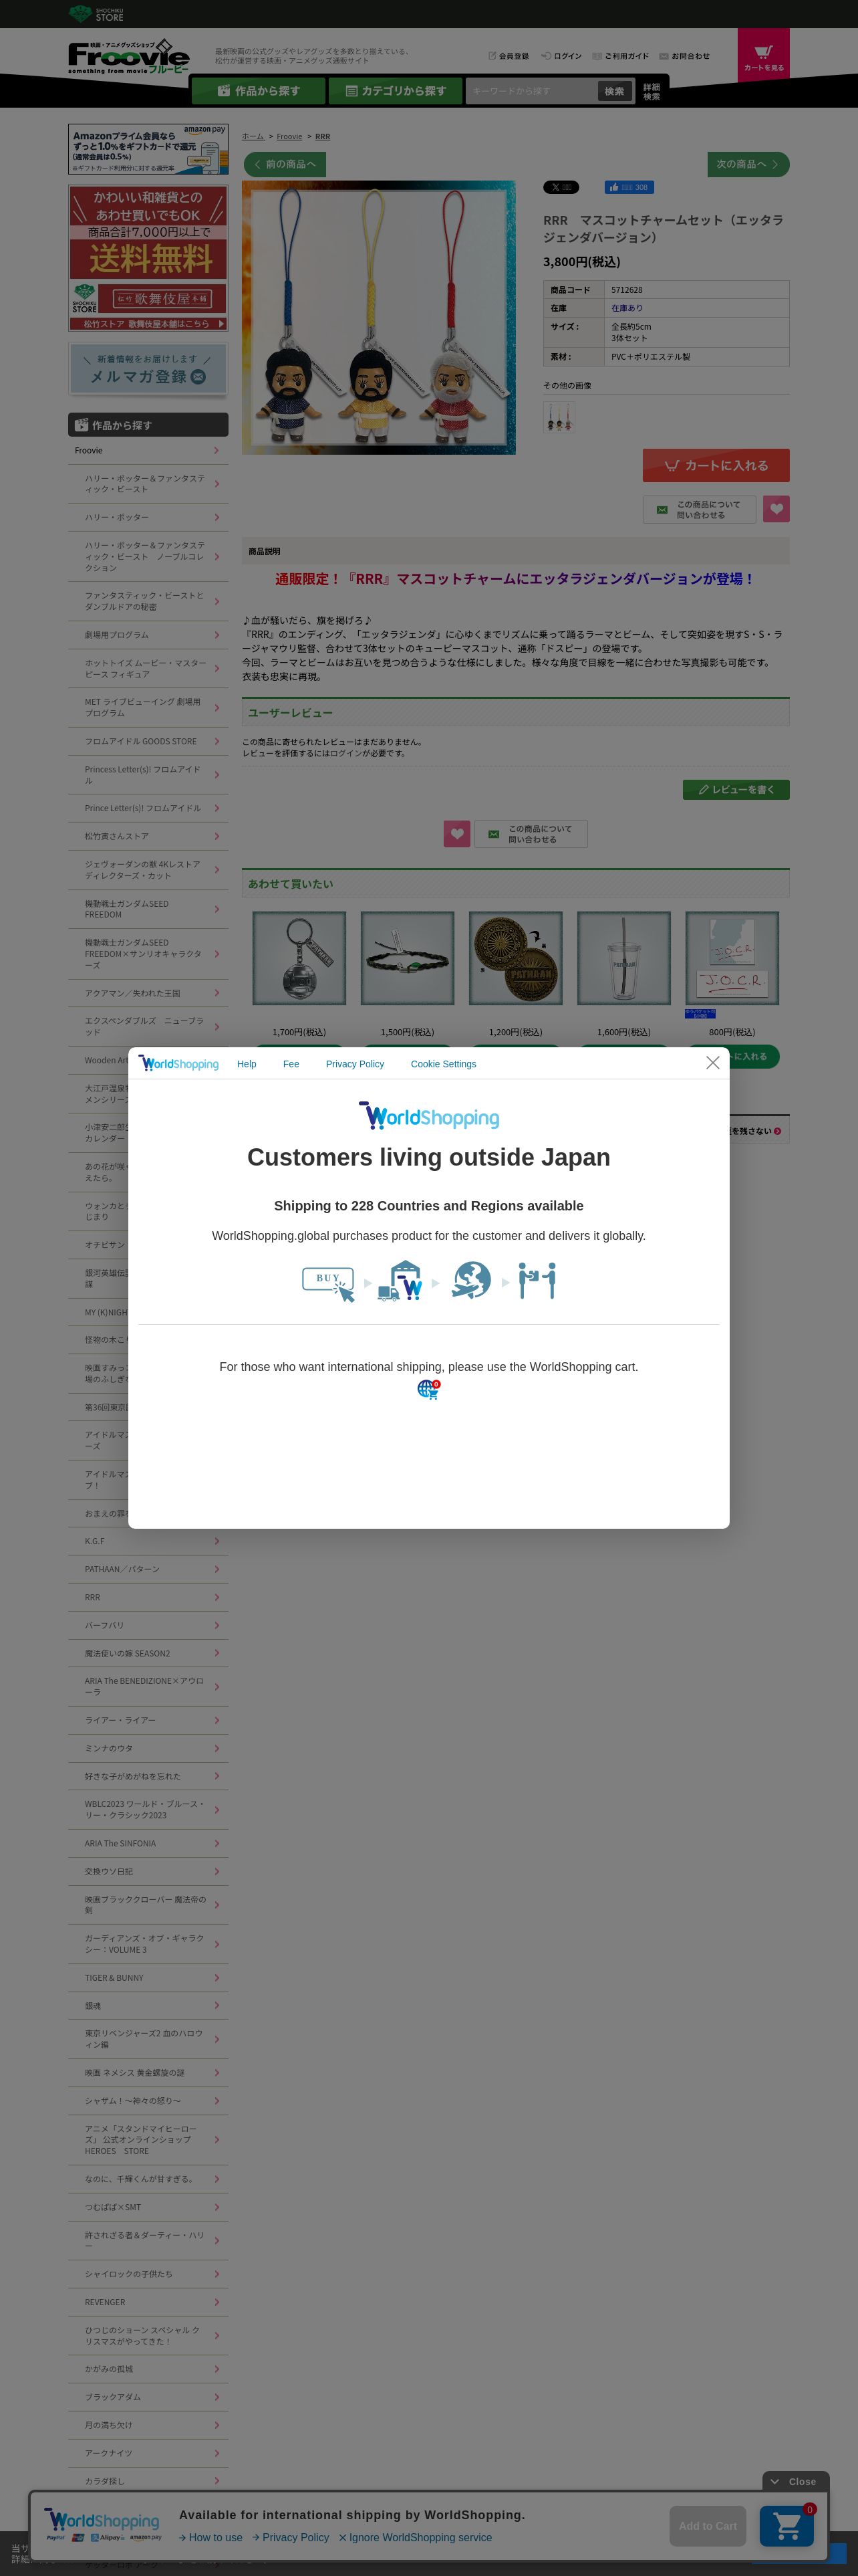Click Privacy Policy link in the bottom bar
858x2576 pixels.
291,2537
